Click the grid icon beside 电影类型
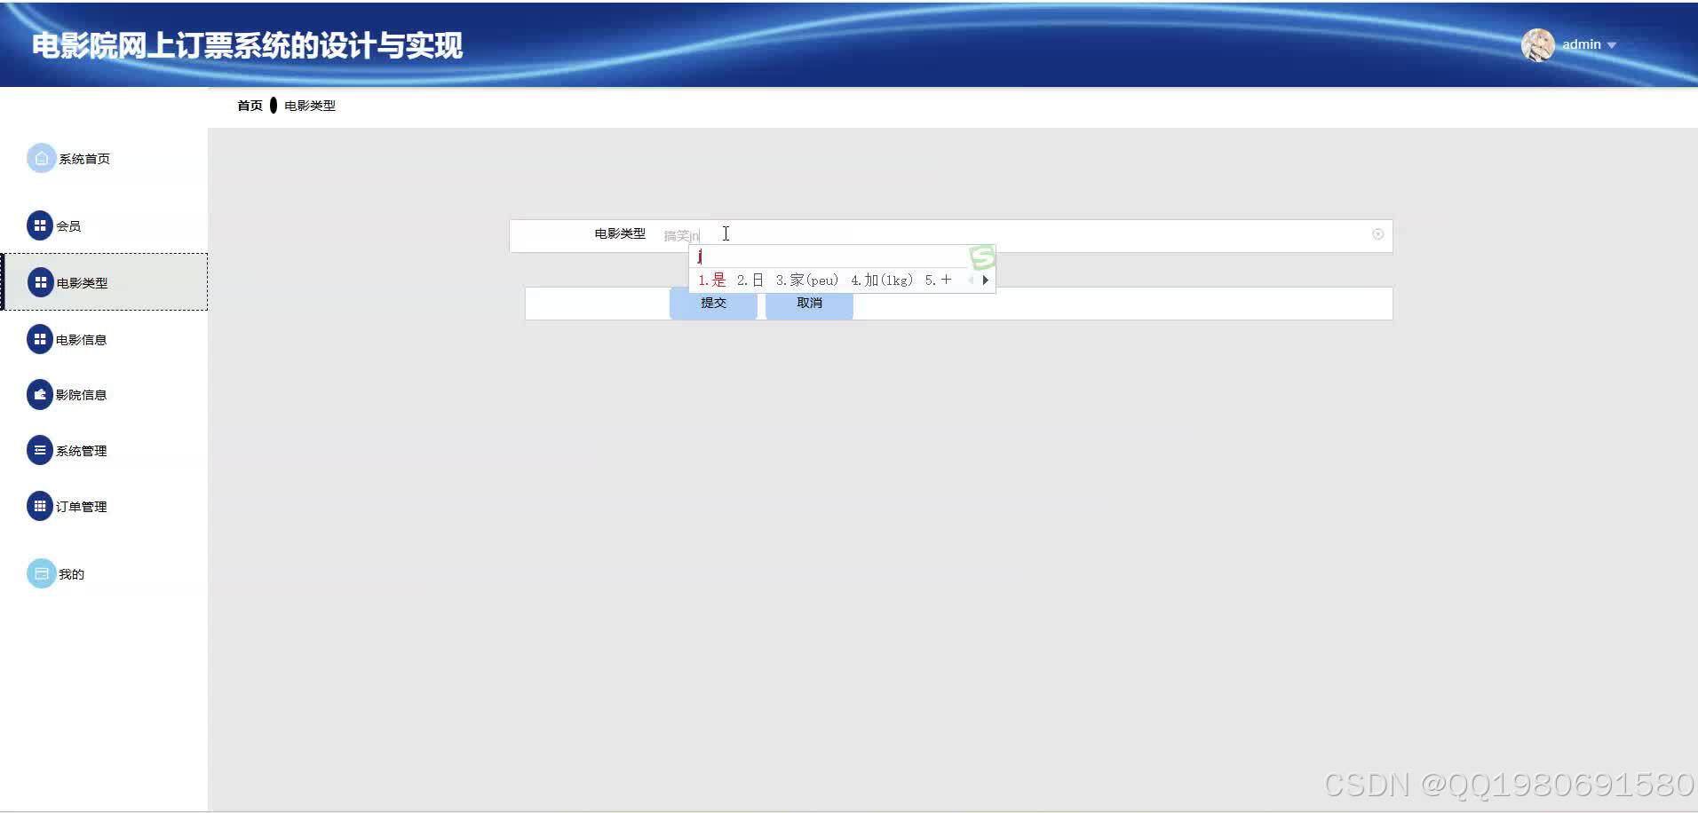 tap(40, 282)
